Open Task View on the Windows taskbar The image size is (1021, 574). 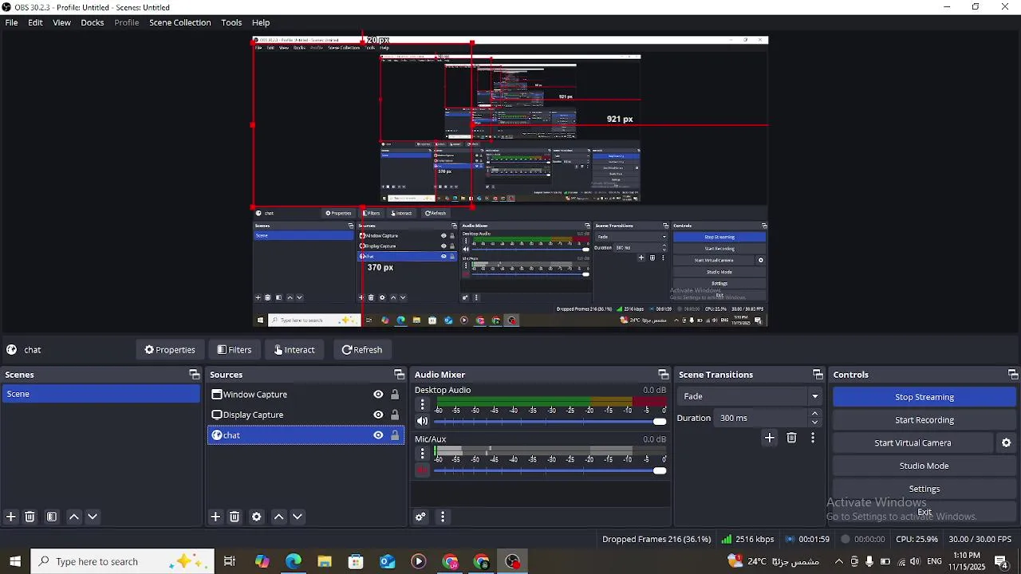230,561
